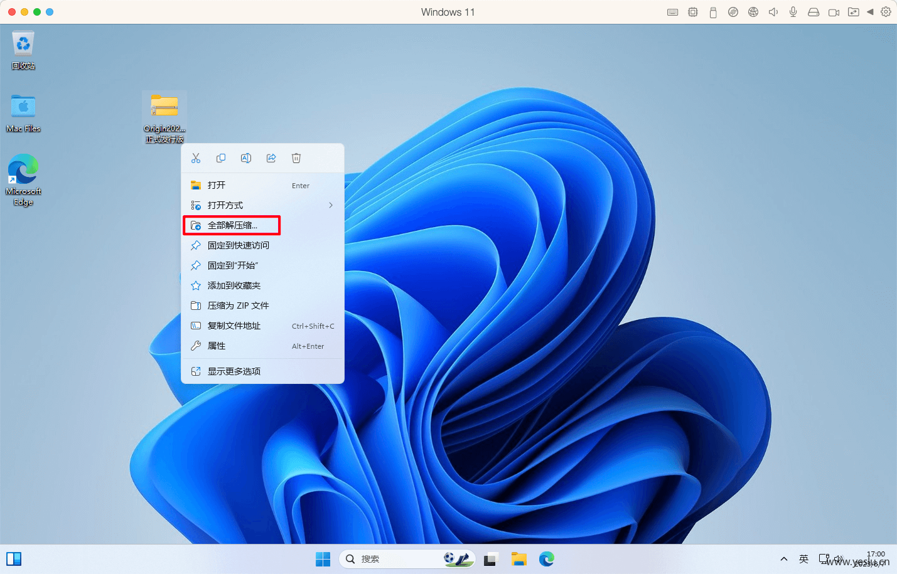Choose 打开 (Open) from the context menu
This screenshot has height=574, width=897.
pyautogui.click(x=263, y=185)
